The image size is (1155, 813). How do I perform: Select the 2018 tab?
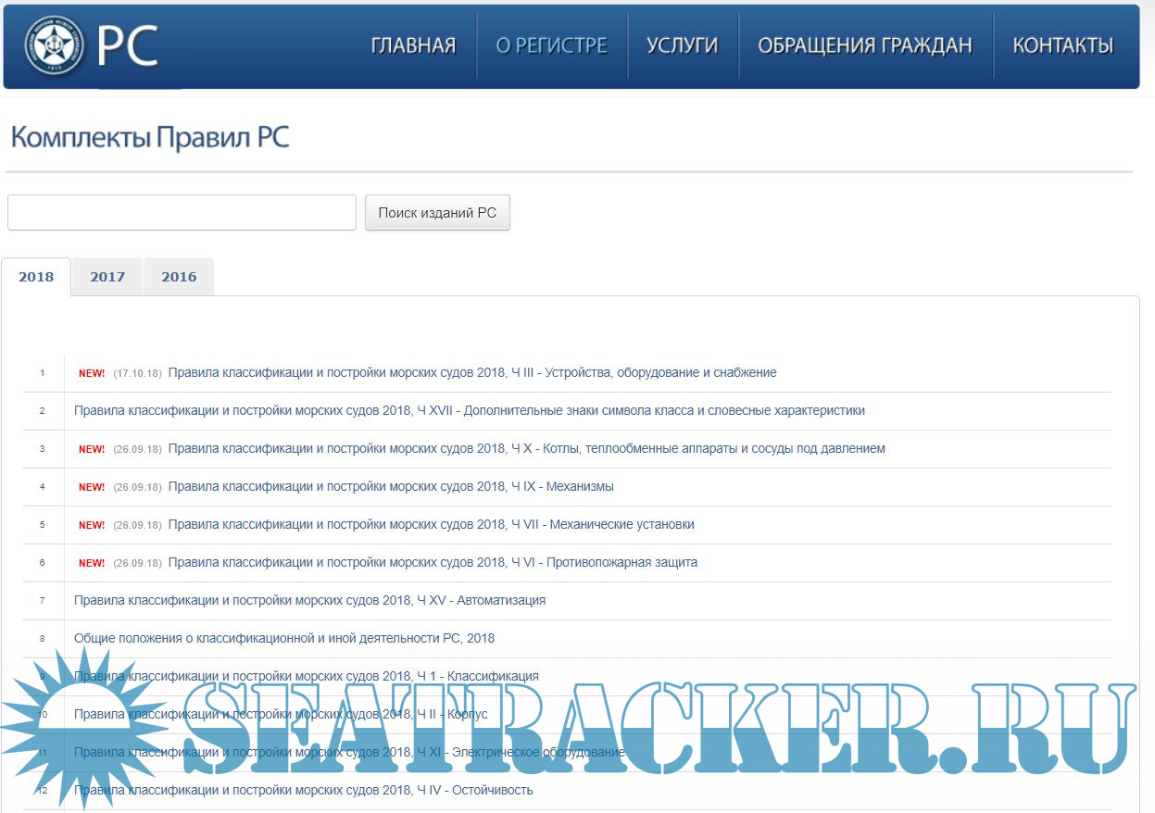36,277
